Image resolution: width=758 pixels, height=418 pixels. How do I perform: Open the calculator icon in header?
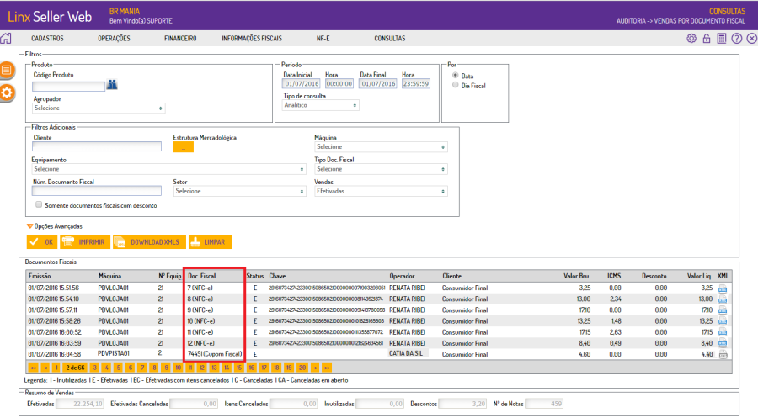721,39
